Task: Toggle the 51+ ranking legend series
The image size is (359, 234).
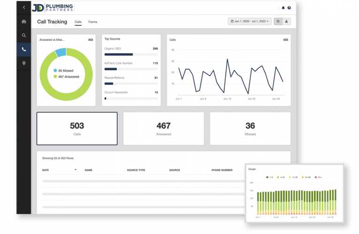Action: click(317, 177)
